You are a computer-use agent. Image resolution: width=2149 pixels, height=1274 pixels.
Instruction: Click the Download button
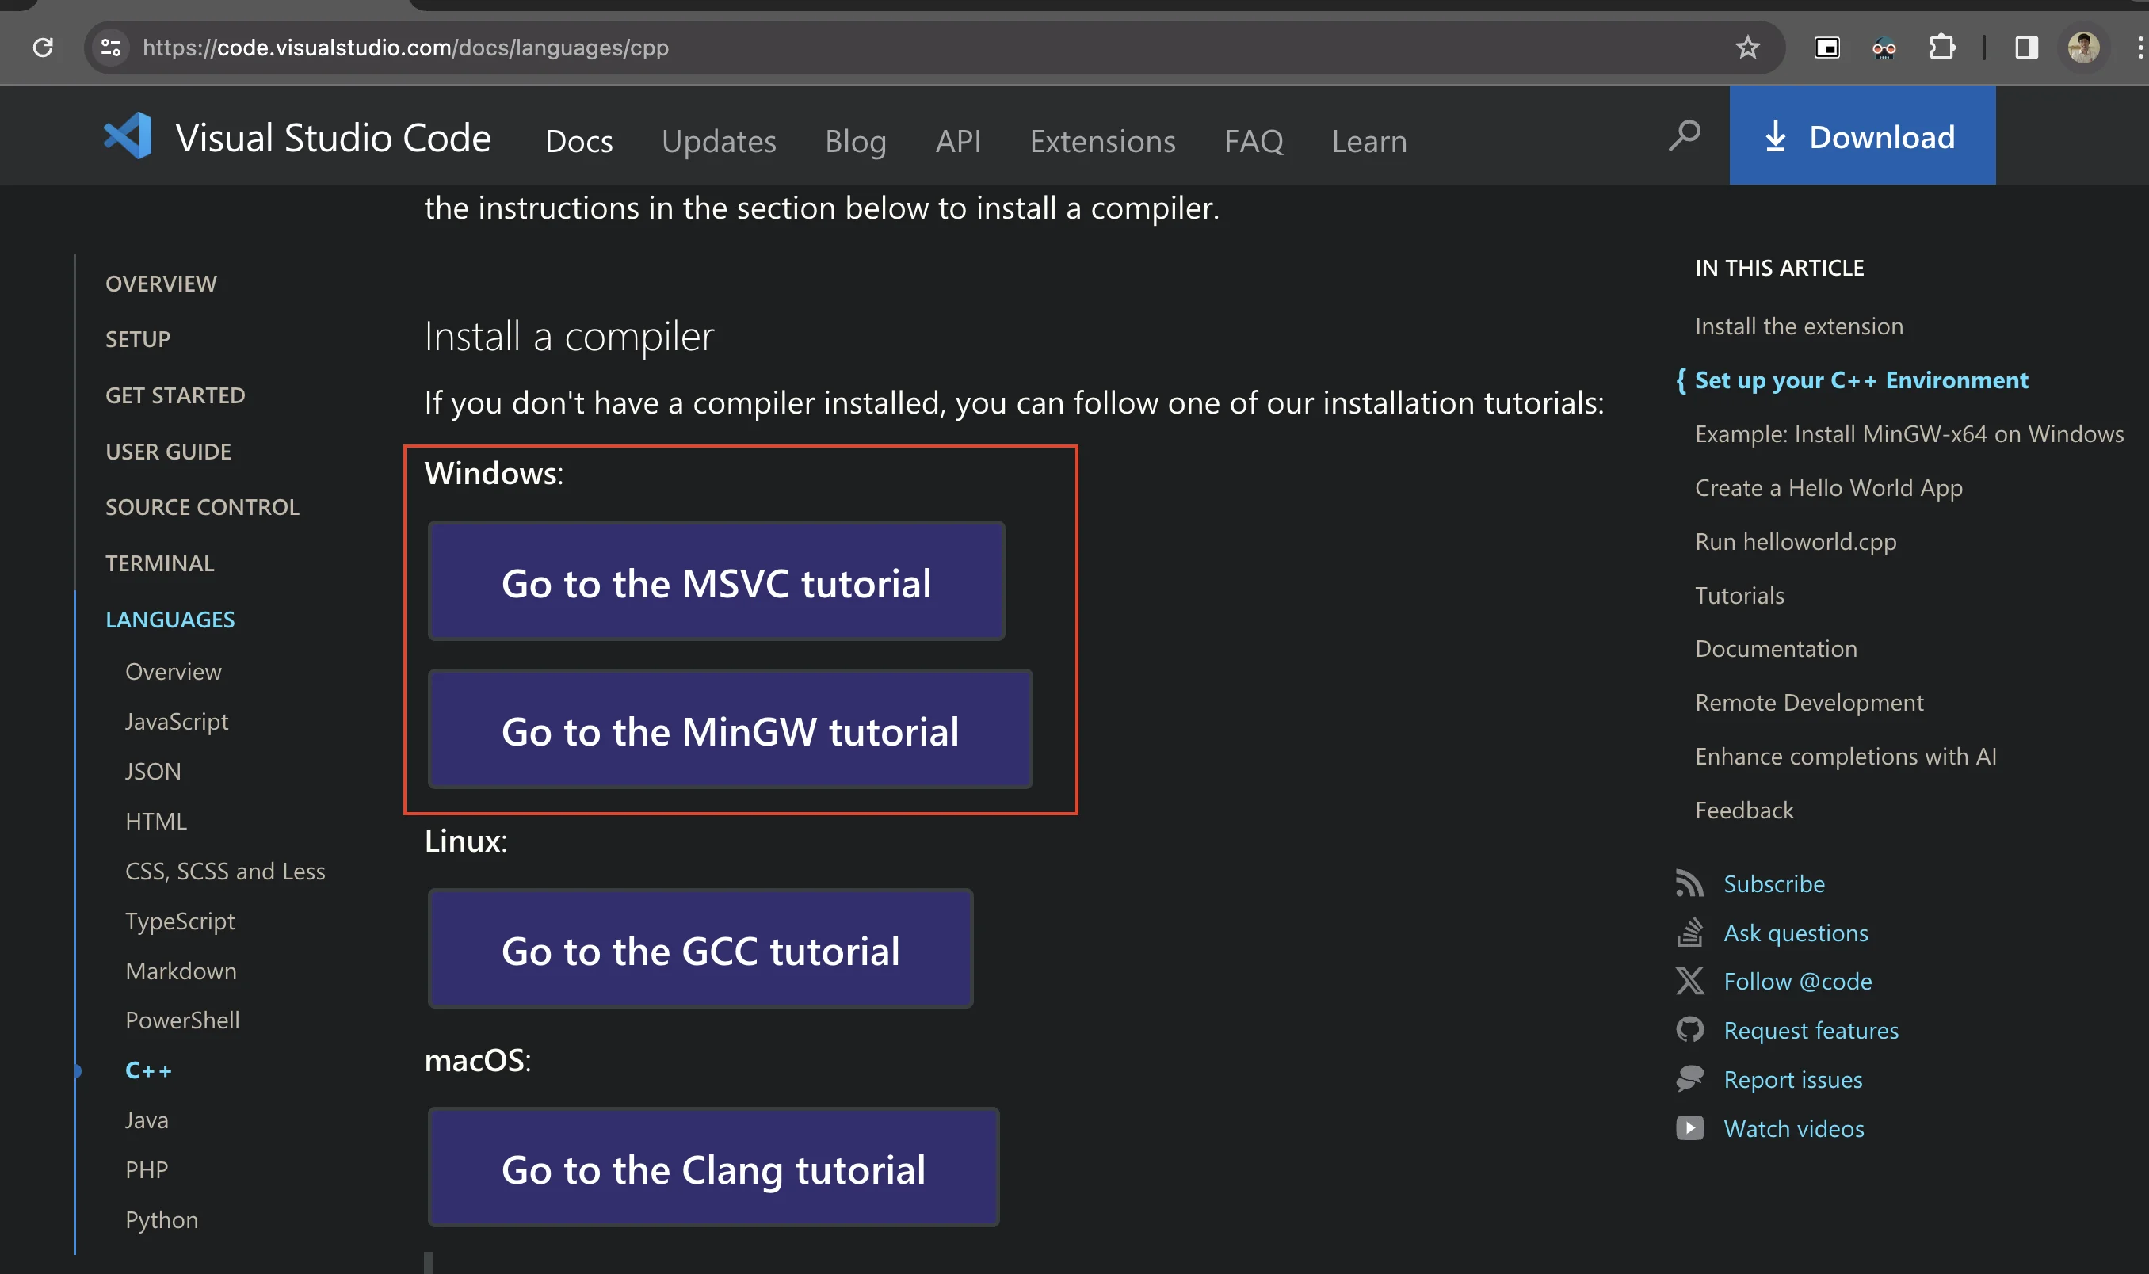point(1861,135)
